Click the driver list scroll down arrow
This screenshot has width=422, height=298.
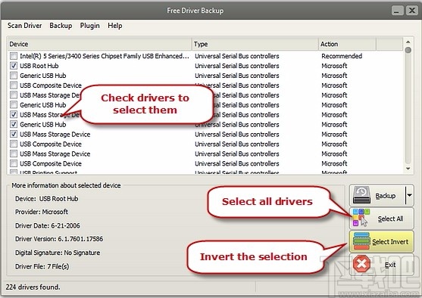(408, 169)
